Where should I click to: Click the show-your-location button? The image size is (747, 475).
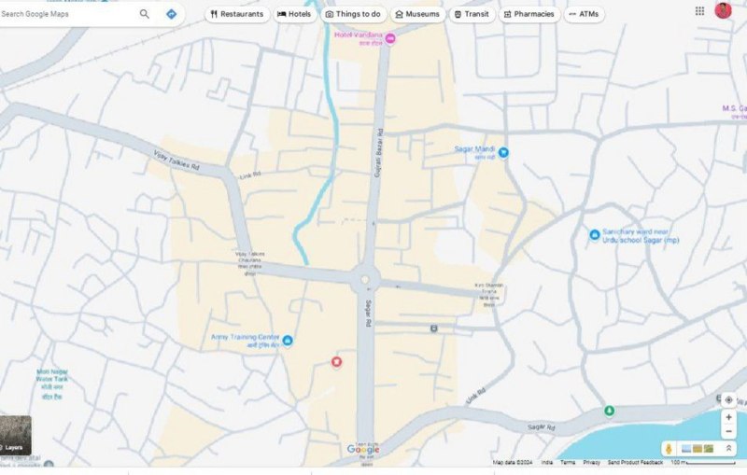(728, 399)
